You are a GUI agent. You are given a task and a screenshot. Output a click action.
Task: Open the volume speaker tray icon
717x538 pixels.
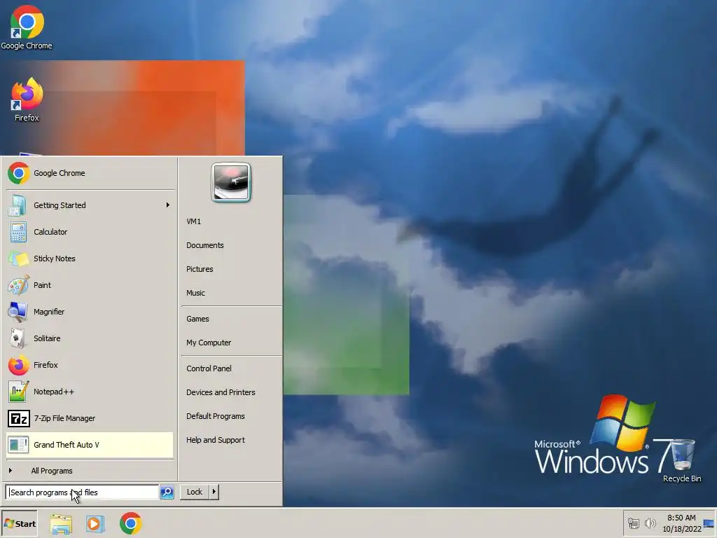(650, 523)
